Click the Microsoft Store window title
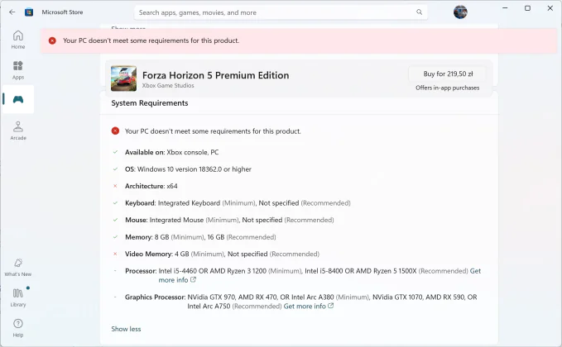This screenshot has height=347, width=562. coord(62,12)
